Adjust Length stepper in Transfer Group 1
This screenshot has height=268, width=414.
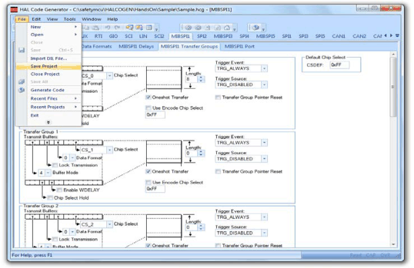(x=201, y=153)
